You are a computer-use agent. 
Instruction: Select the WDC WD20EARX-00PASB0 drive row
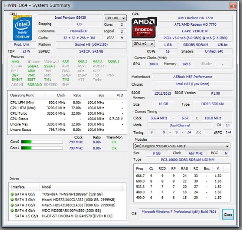[x=67, y=210]
